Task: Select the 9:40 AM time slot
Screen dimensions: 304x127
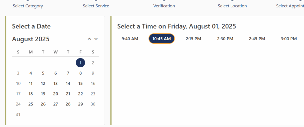Action: (x=130, y=39)
